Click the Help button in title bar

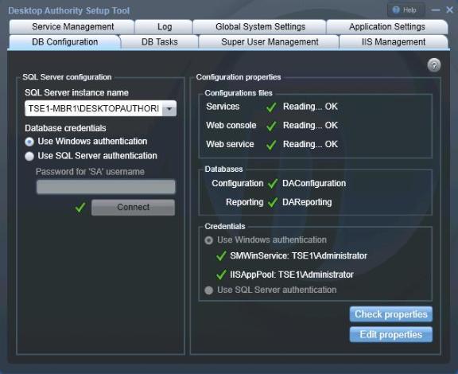point(406,10)
